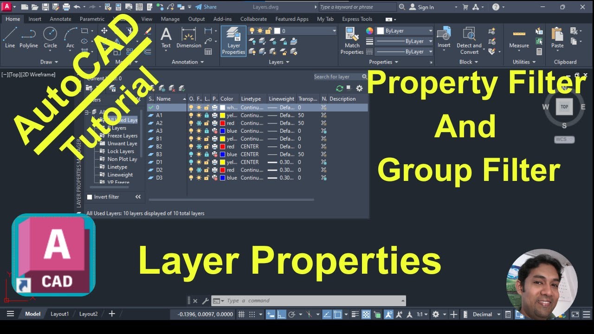Image resolution: width=594 pixels, height=334 pixels.
Task: Click the yellow color swatch of layer B1
Action: click(223, 139)
